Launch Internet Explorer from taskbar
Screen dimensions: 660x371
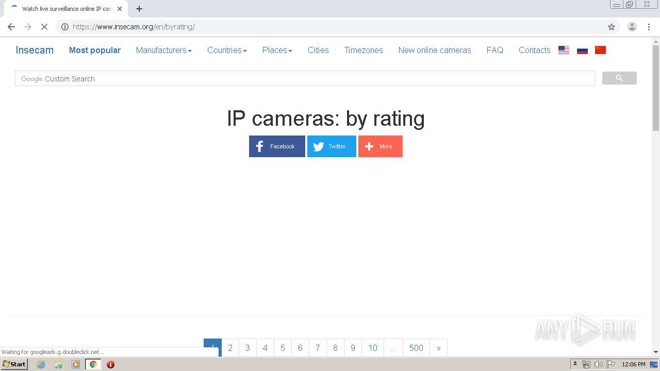(x=41, y=364)
